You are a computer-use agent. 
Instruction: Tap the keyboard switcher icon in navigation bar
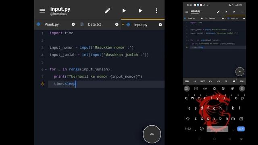click(x=241, y=139)
